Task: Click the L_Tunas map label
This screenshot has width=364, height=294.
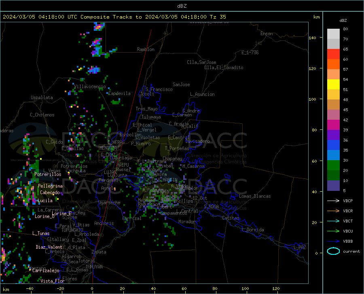Action: pos(41,233)
